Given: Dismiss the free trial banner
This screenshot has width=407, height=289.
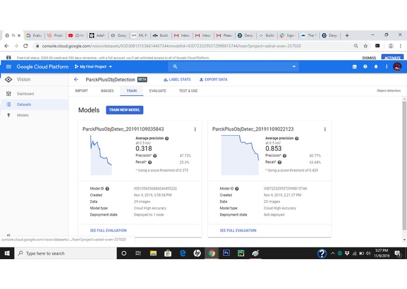Looking at the screenshot, I should (369, 58).
